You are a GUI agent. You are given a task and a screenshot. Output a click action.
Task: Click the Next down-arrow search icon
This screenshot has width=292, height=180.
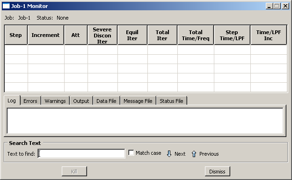click(x=169, y=154)
